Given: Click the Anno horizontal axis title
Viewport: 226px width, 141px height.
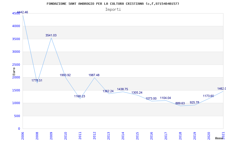Looking at the screenshot, I should click(219, 138).
